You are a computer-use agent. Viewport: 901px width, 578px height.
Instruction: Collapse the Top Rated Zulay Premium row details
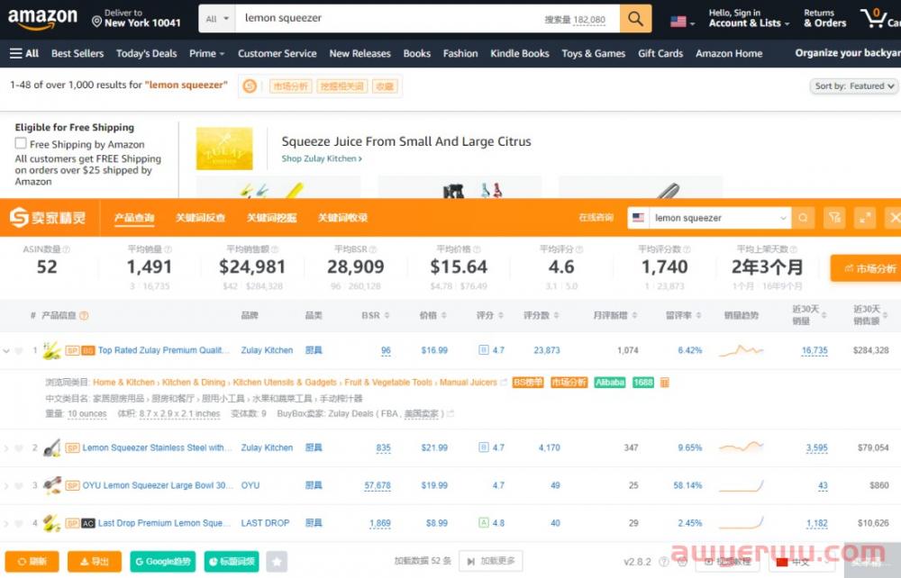pos(6,351)
